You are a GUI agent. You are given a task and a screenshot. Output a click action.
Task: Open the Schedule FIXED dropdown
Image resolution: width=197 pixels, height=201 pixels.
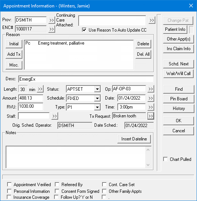click(97, 98)
